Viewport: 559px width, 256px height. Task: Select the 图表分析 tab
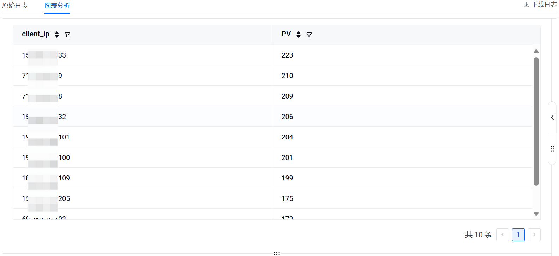57,6
